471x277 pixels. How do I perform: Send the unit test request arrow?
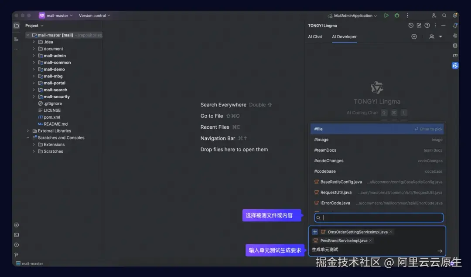click(440, 251)
